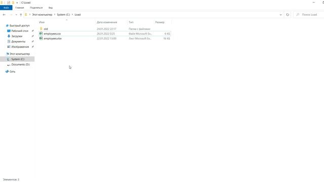Open the Файл ribbon tab

coord(6,8)
